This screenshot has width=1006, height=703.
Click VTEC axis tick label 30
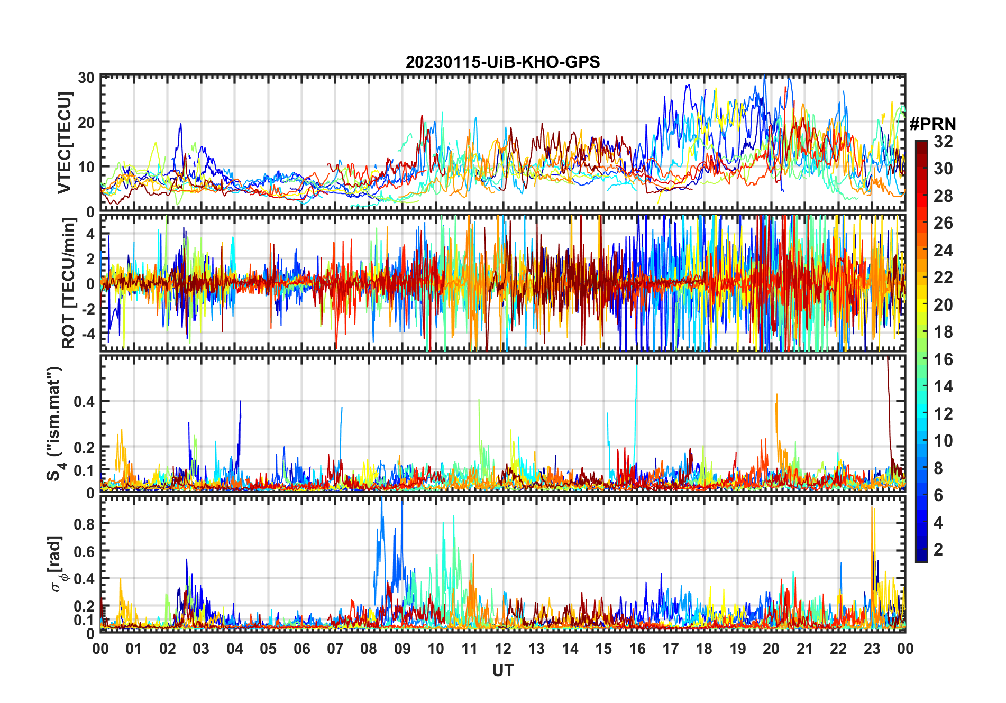click(x=86, y=78)
